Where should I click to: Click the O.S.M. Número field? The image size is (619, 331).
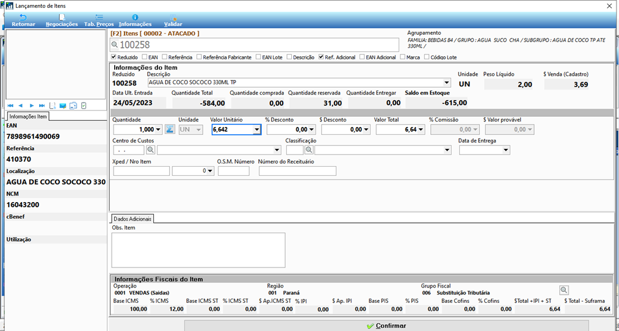coord(234,171)
